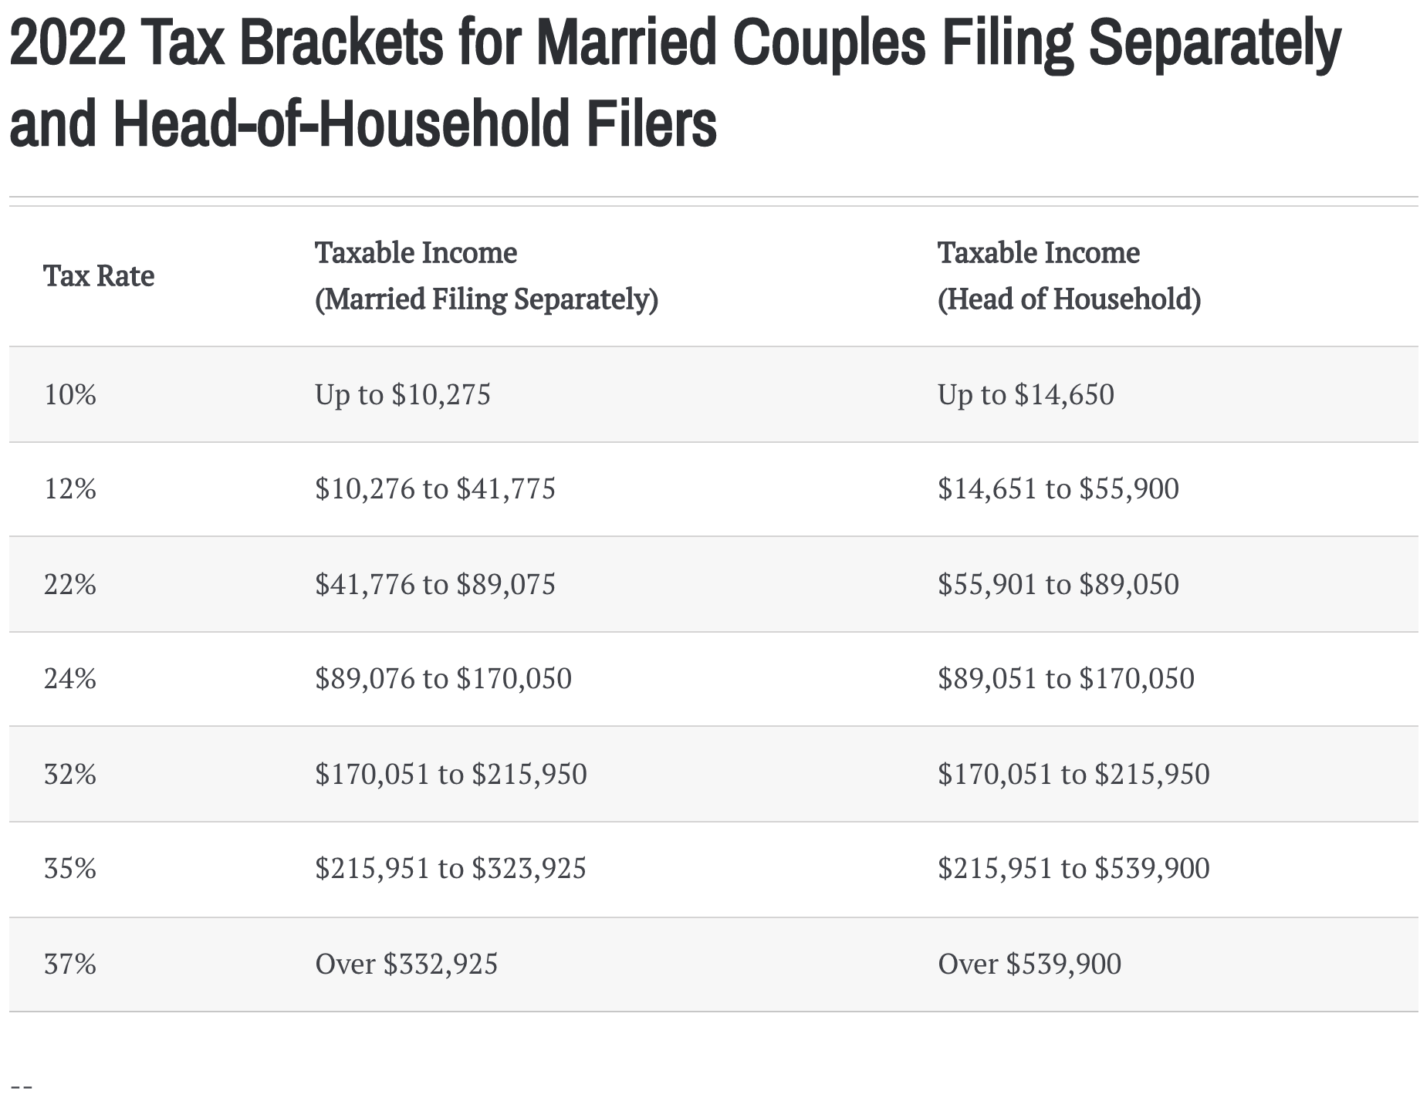Click the "Over $539,900" cell

pyautogui.click(x=1029, y=964)
